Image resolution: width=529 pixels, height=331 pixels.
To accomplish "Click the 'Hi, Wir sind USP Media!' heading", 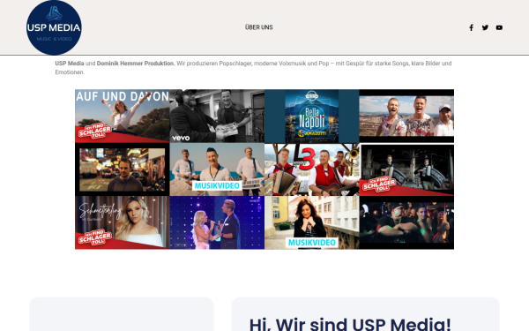I will 350,324.
